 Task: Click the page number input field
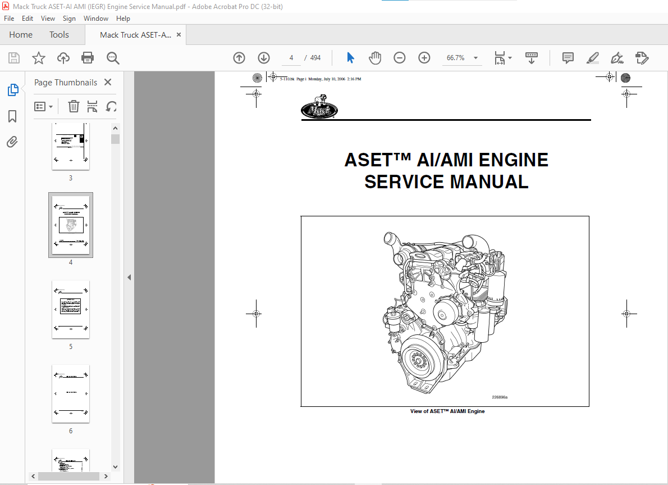[x=291, y=58]
